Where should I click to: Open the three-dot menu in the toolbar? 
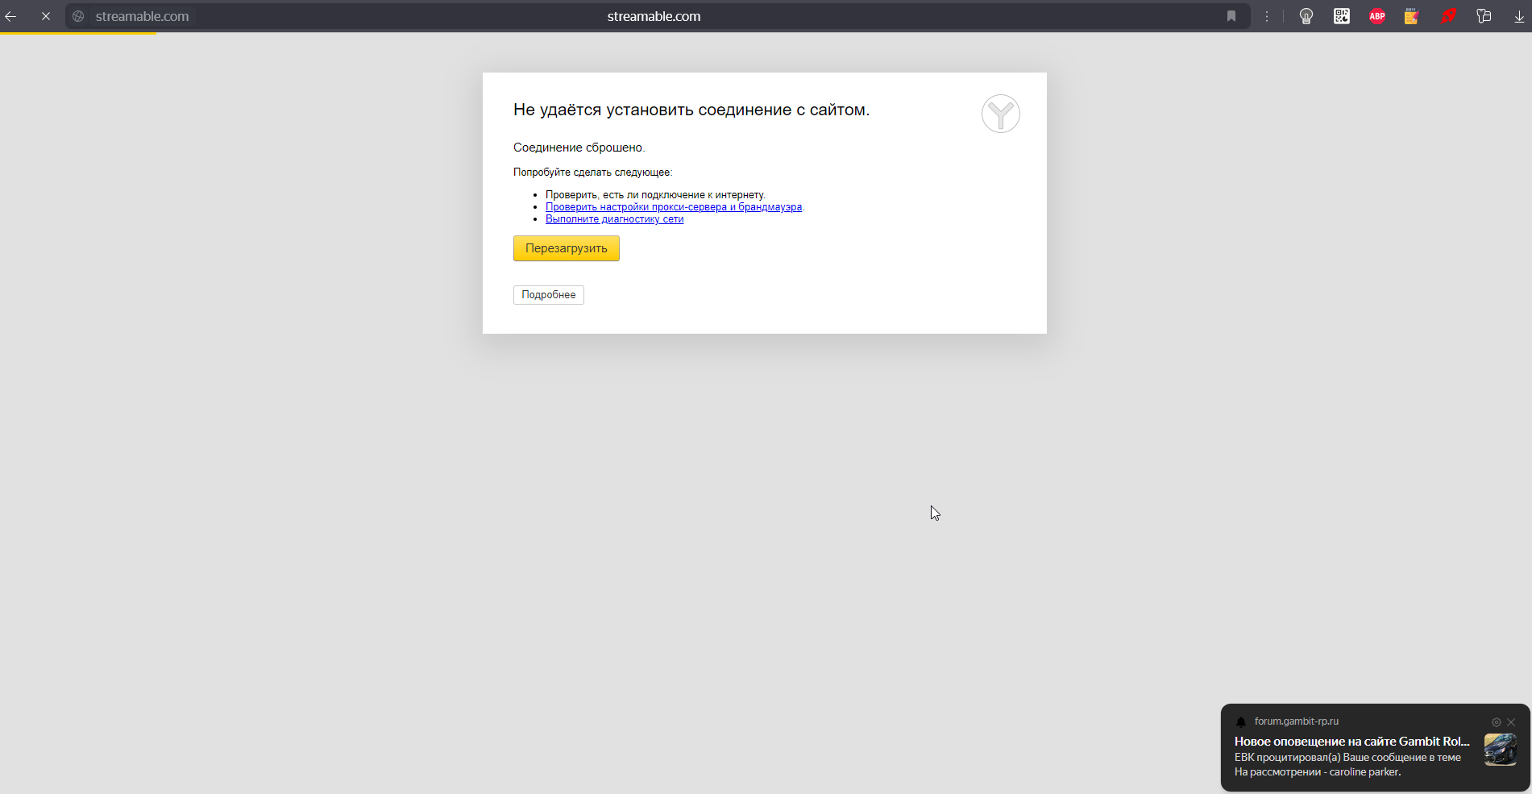[1267, 16]
